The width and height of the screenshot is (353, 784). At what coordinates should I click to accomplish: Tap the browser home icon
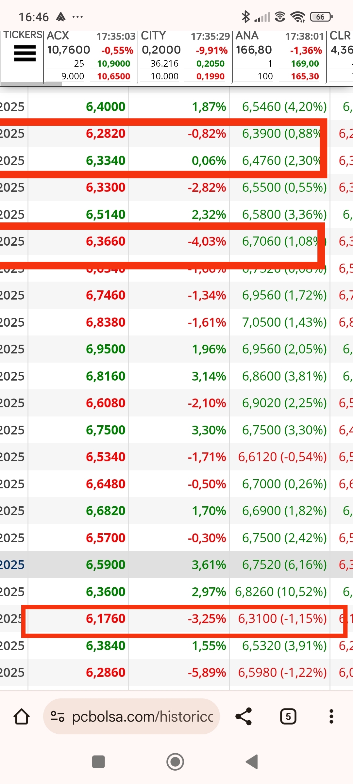click(22, 716)
